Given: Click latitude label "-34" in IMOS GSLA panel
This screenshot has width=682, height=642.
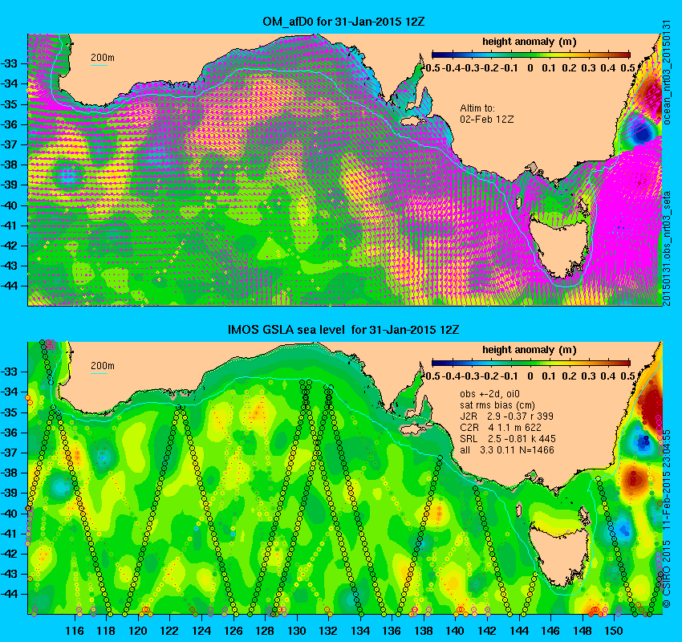Looking at the screenshot, I should click(x=9, y=392).
